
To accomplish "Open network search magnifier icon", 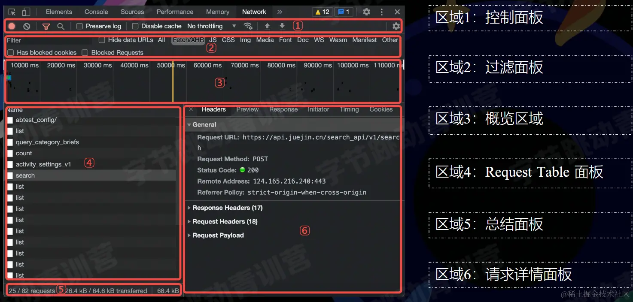I will coord(61,26).
